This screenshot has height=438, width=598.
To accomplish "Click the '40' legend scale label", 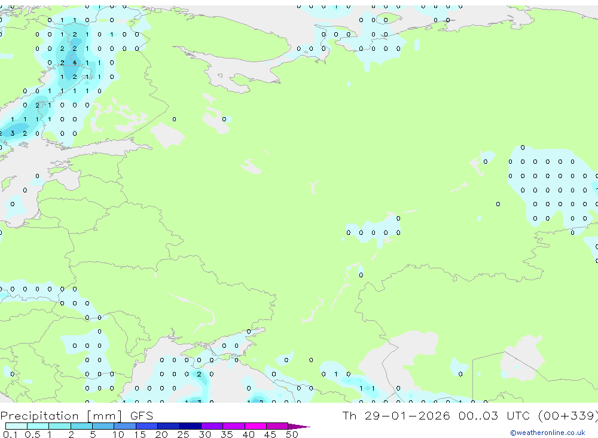I will (248, 434).
